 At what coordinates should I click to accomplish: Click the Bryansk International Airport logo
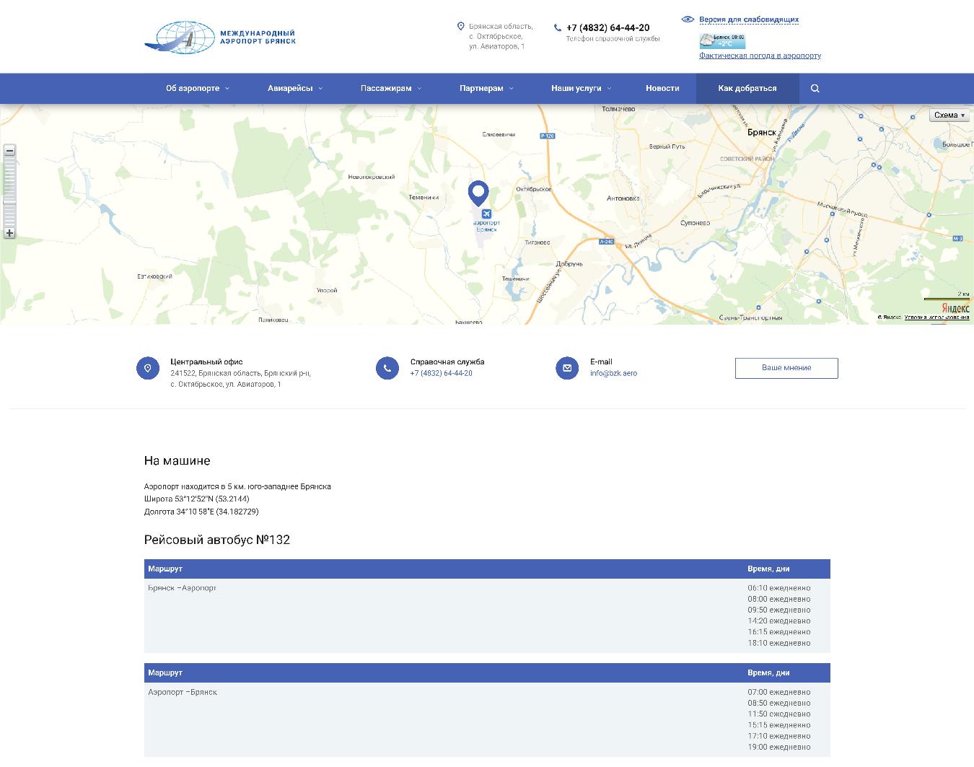coord(220,37)
